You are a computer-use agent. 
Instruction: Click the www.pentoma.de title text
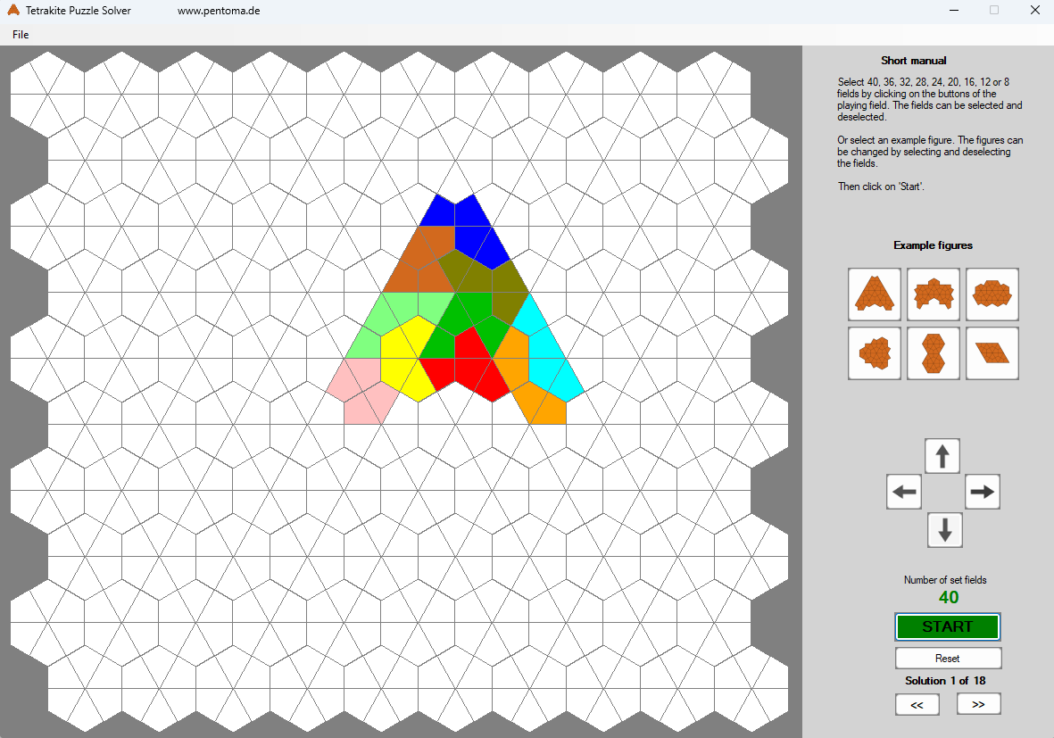coord(219,11)
